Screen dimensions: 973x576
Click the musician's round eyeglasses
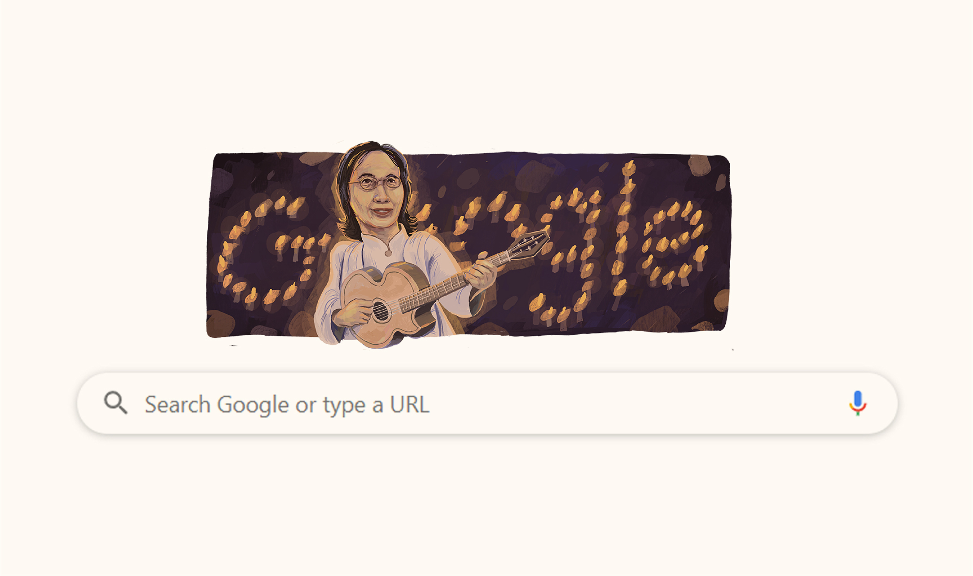pos(374,183)
